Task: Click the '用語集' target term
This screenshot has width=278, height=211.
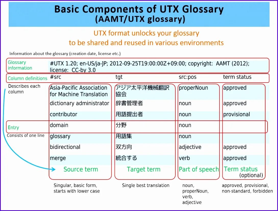Action: (124, 136)
